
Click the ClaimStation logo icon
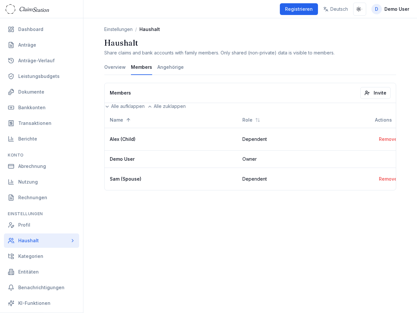(10, 9)
